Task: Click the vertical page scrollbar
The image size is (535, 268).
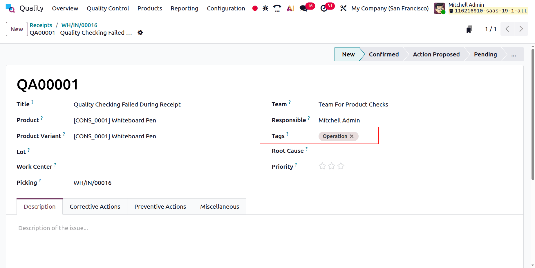Action: 533,114
